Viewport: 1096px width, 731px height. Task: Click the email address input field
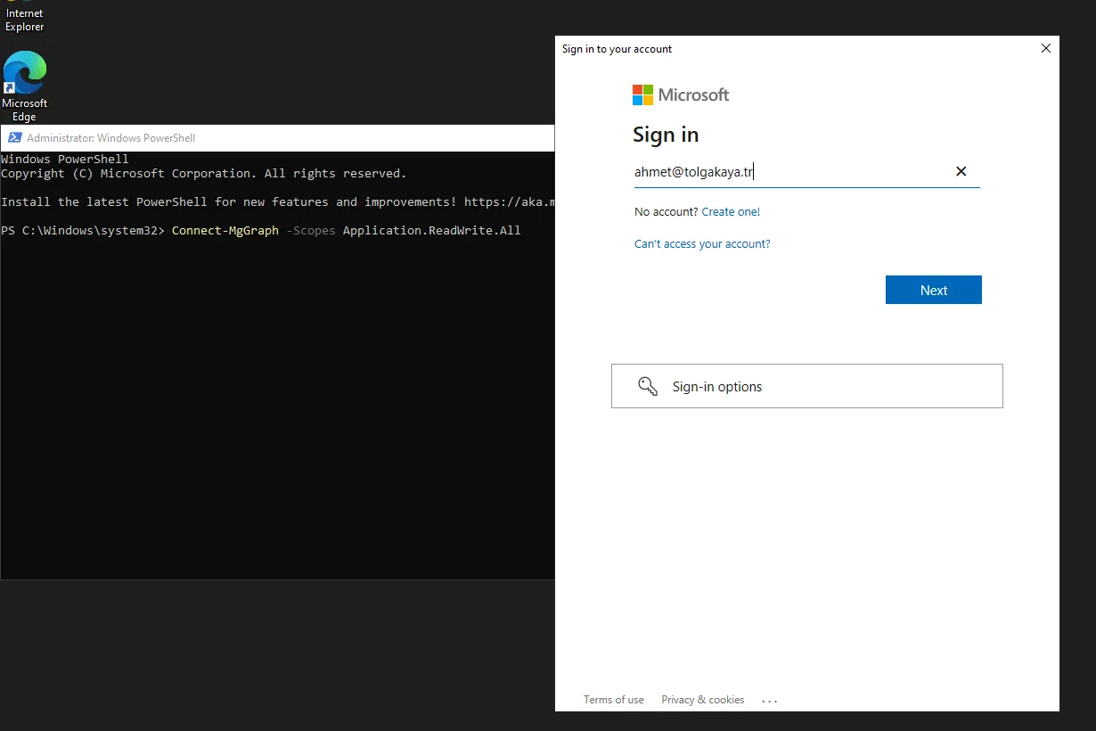pyautogui.click(x=789, y=172)
